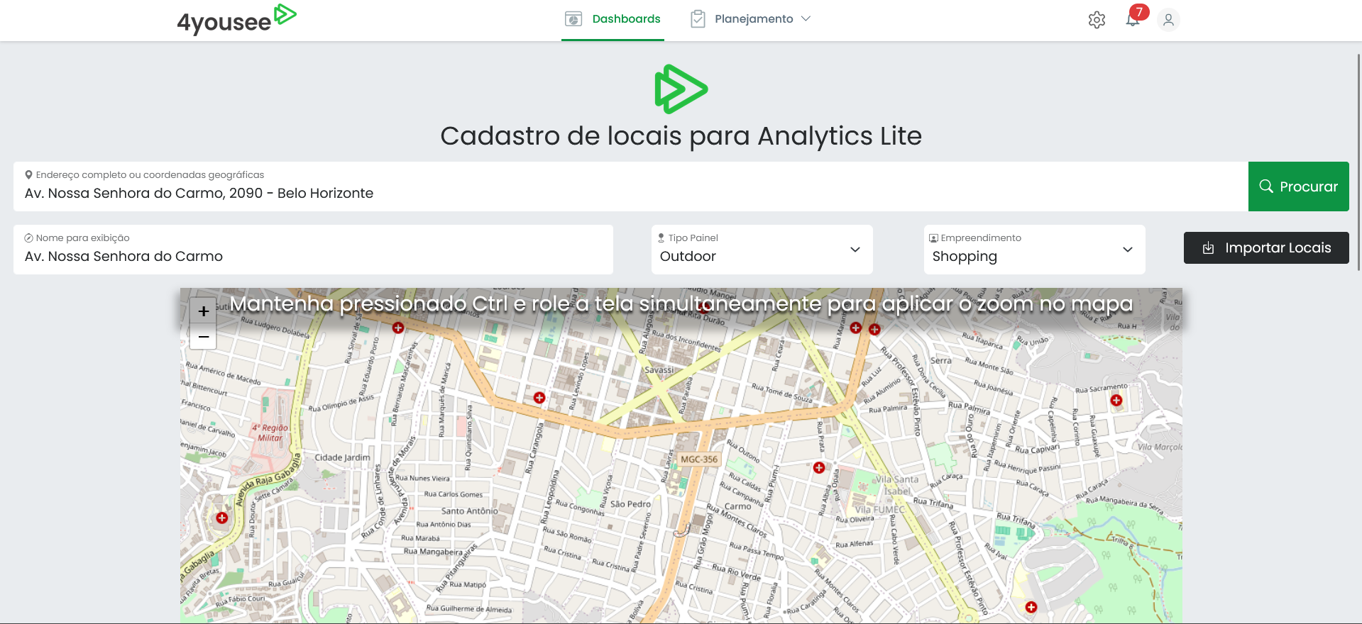Click the São Pedro map label
This screenshot has width=1362, height=624.
point(630,504)
